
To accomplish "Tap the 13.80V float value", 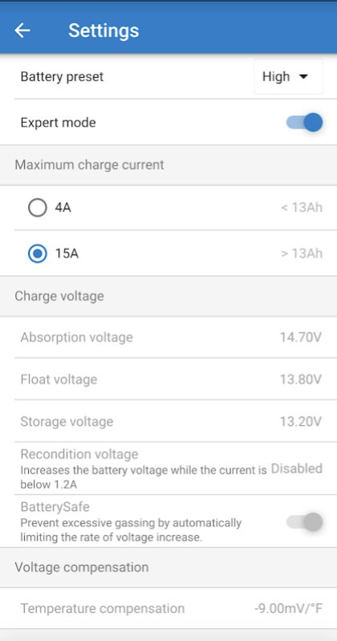I will (x=301, y=379).
